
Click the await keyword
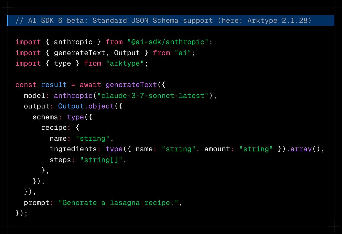pos(90,85)
